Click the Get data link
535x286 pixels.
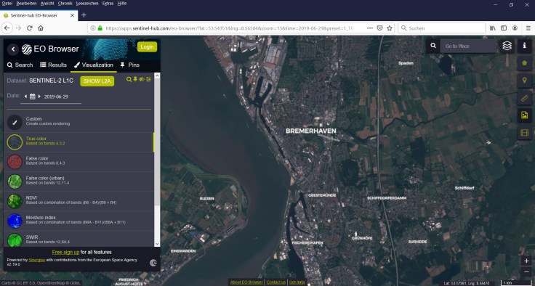(297, 282)
